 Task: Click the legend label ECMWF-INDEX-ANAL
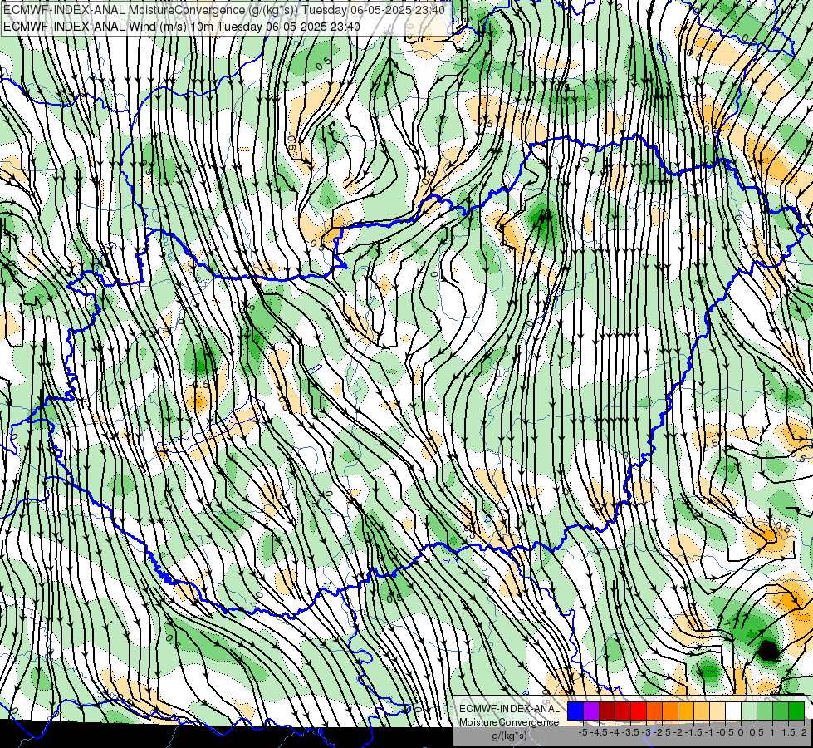click(x=510, y=709)
